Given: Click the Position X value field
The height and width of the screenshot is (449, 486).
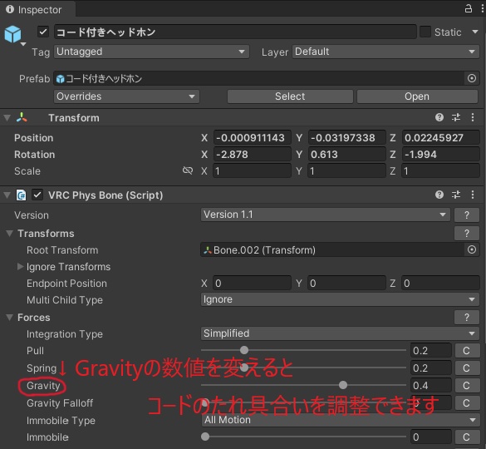Looking at the screenshot, I should click(252, 138).
